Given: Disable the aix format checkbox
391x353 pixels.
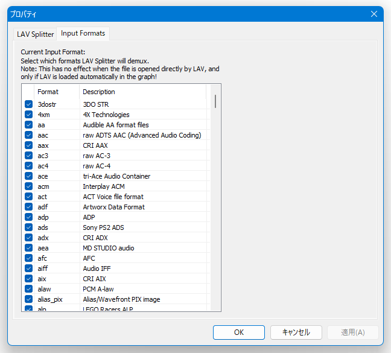Looking at the screenshot, I should coord(29,278).
